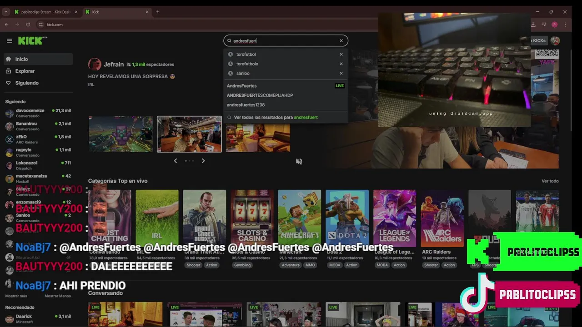Open Chrome three-dot menu

(565, 25)
